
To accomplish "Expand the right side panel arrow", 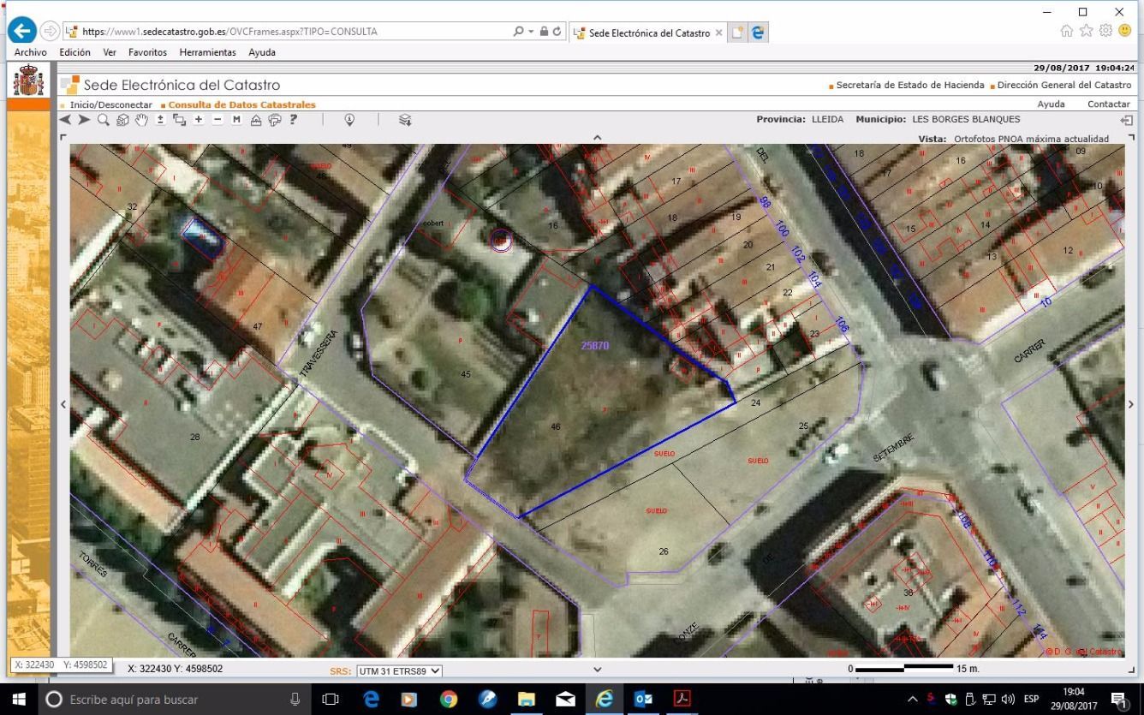I will [1131, 404].
